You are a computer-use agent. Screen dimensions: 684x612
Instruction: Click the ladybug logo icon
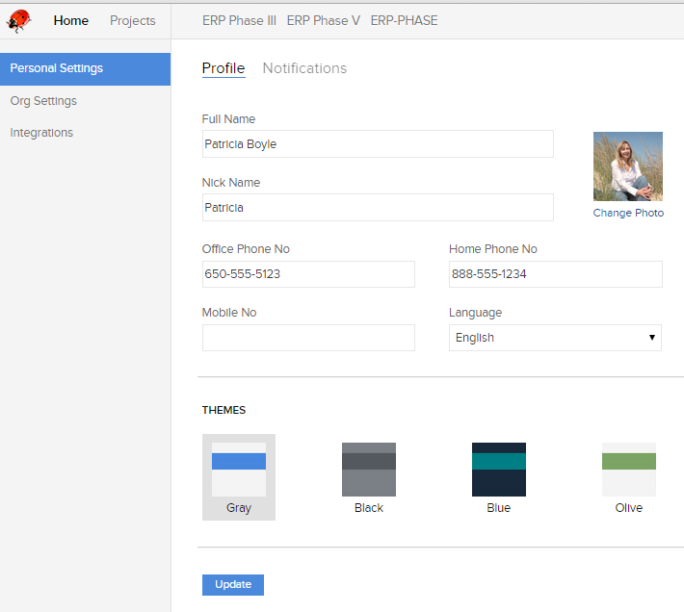pyautogui.click(x=18, y=21)
